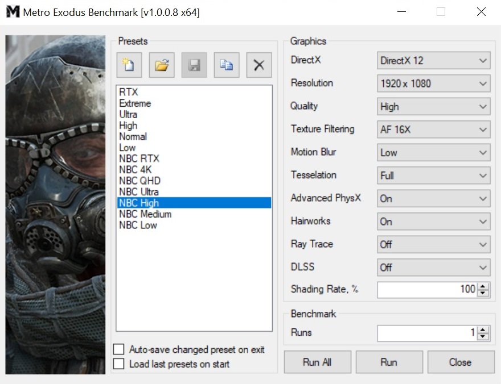Open the DirectX version dropdown
Screen dimensions: 501x384
click(434, 61)
